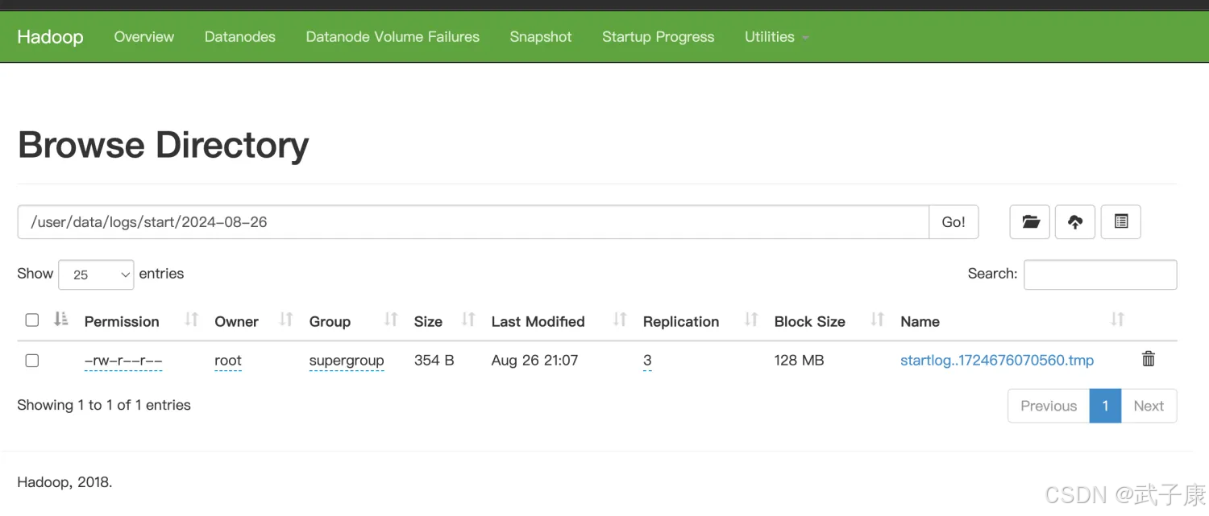Select page 1 in pagination
The width and height of the screenshot is (1209, 516).
coord(1105,406)
